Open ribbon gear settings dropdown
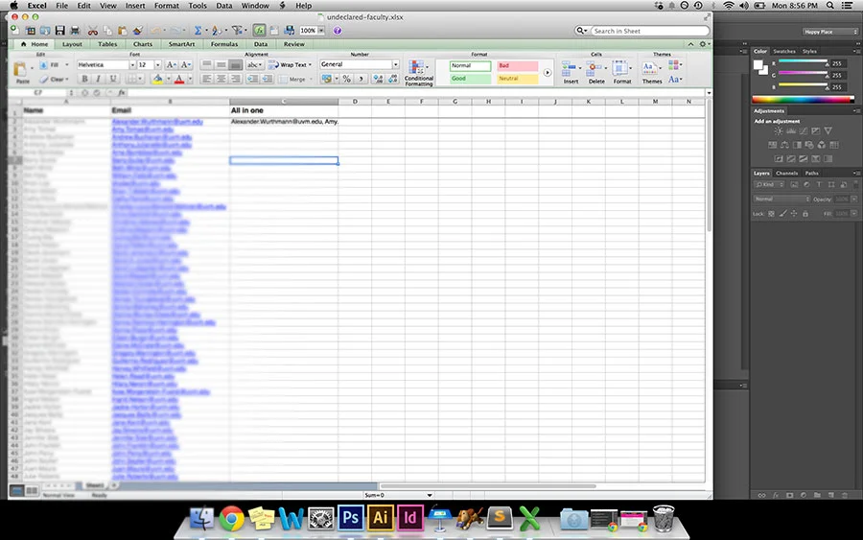 (705, 44)
